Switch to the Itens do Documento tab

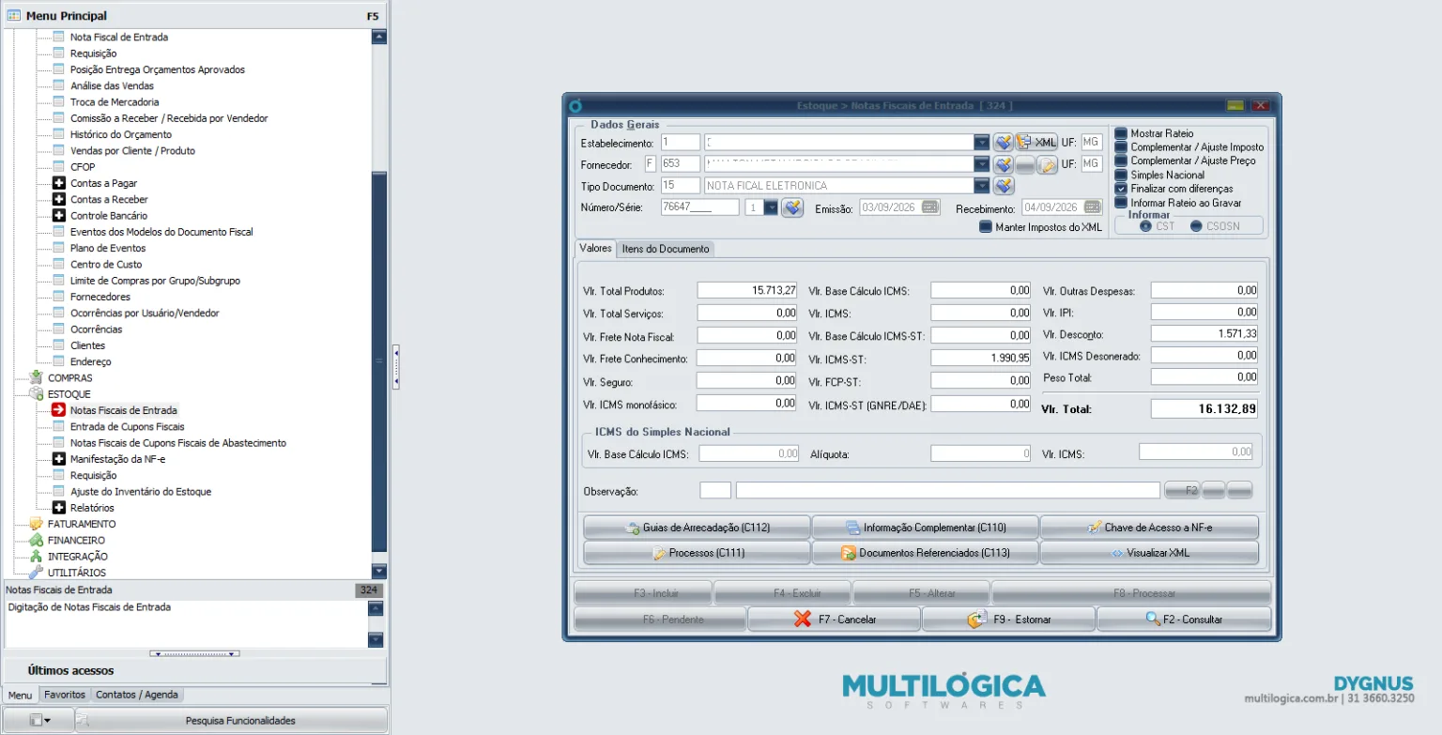(x=666, y=249)
